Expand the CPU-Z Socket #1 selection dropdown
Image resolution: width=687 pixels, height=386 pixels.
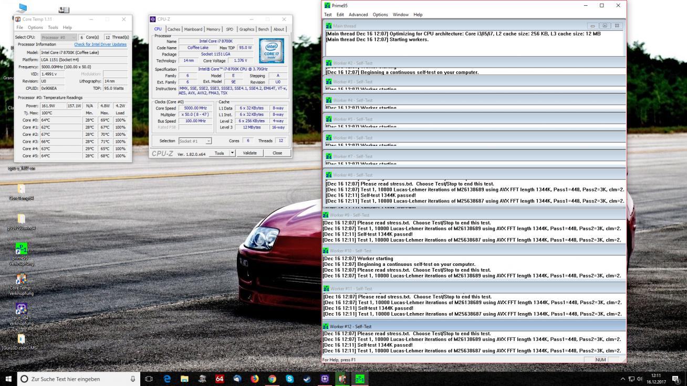click(209, 141)
